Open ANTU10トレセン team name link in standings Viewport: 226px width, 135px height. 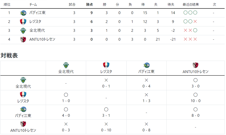pos(42,39)
